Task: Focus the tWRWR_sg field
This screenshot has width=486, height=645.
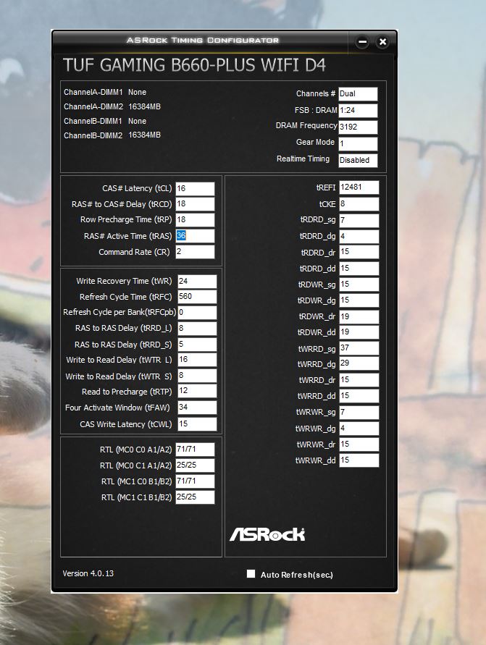Action: point(359,412)
